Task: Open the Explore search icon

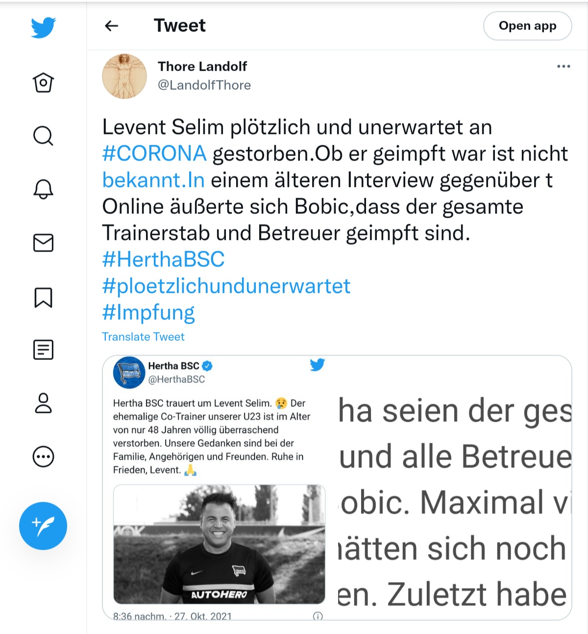Action: [43, 136]
